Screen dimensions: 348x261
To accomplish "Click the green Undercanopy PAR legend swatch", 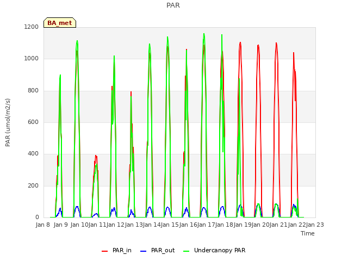I will [x=187, y=251].
